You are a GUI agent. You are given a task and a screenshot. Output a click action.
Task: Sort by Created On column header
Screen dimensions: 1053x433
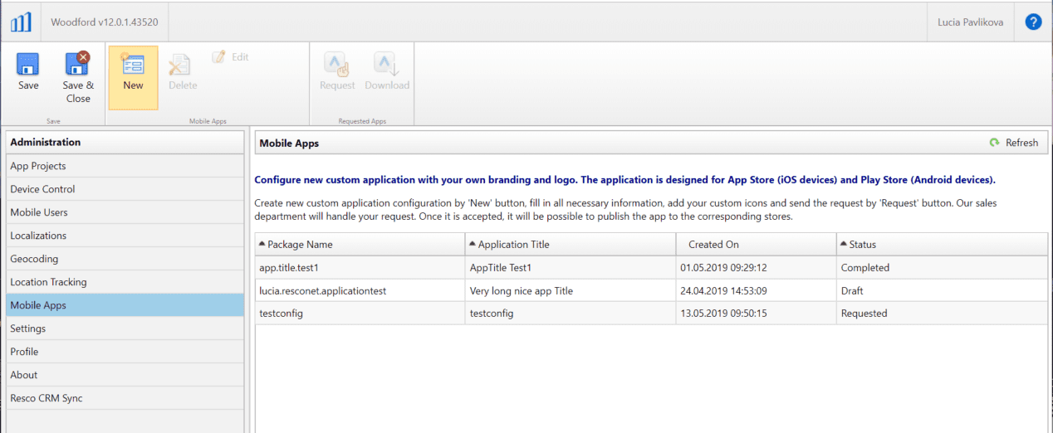coord(757,244)
